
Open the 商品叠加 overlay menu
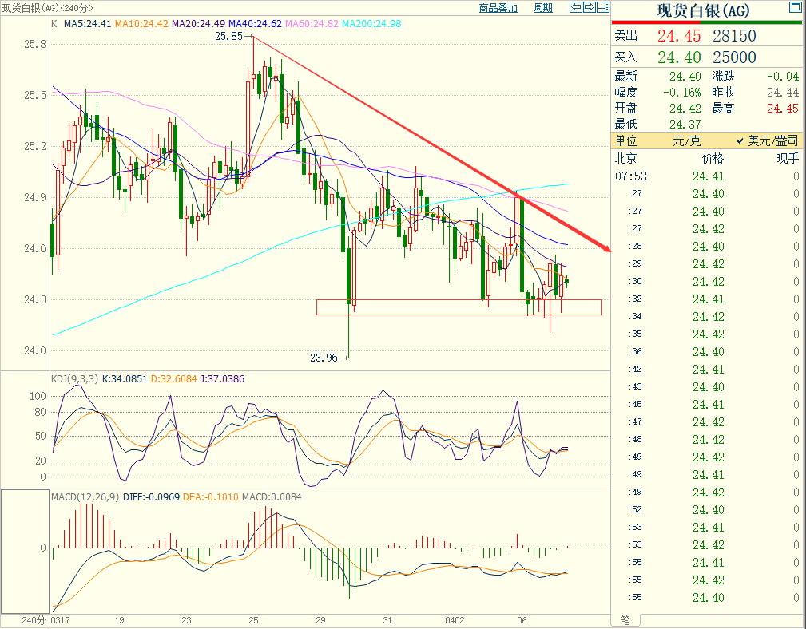(x=498, y=8)
